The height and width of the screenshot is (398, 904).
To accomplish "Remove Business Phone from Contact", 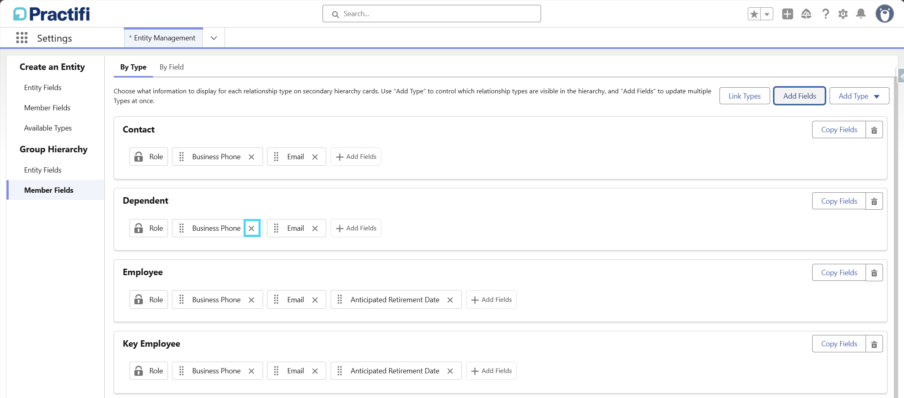I will coord(251,157).
